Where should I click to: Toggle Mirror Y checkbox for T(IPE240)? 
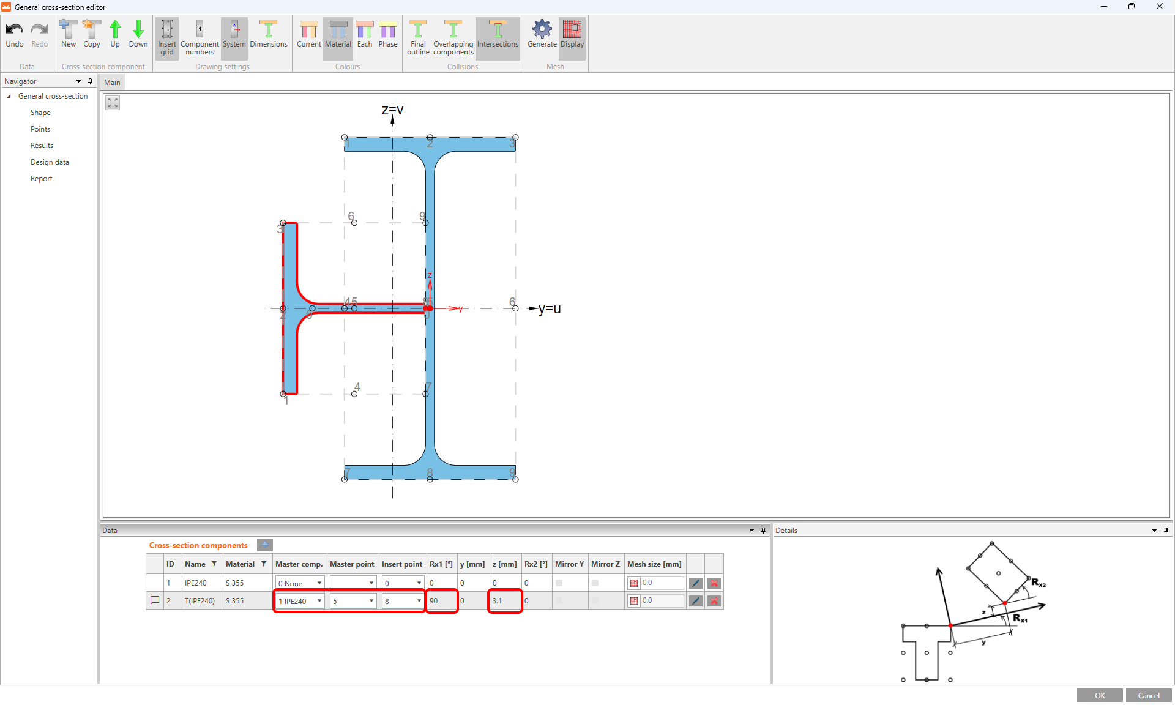coord(559,601)
